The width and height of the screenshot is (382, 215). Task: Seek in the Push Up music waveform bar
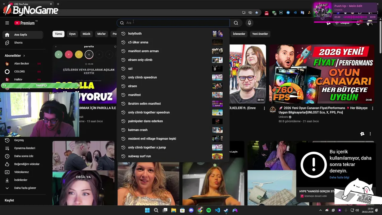(x=355, y=17)
